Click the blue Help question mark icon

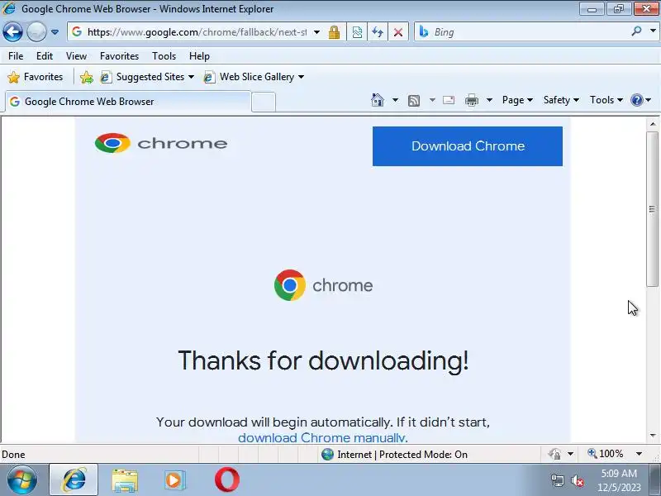[x=636, y=100]
